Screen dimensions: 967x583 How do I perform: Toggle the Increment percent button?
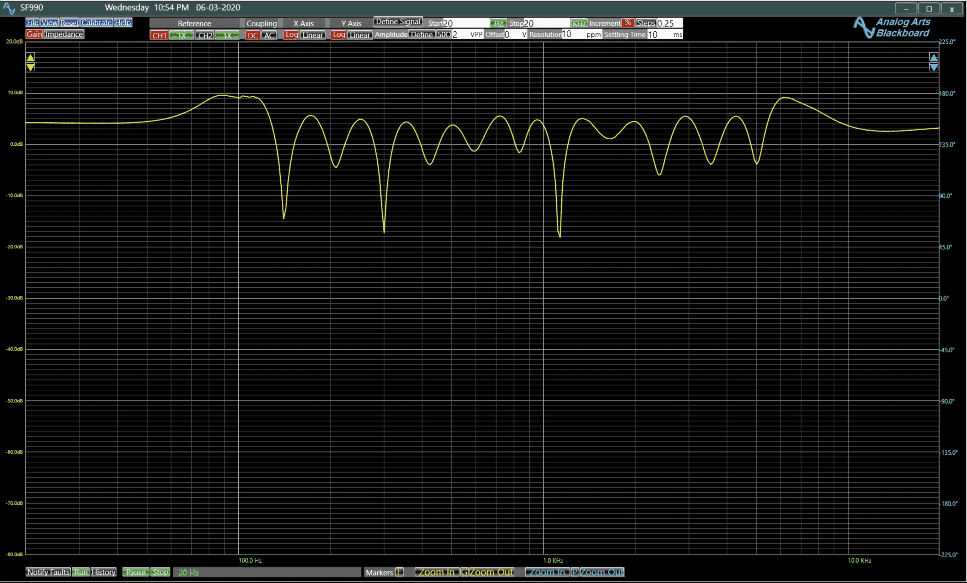[x=628, y=23]
